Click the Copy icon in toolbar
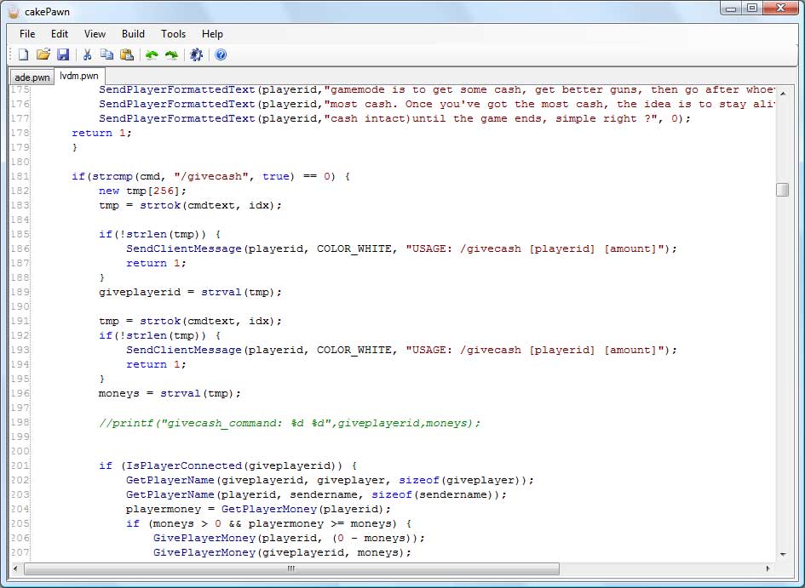The width and height of the screenshot is (805, 588). [106, 55]
